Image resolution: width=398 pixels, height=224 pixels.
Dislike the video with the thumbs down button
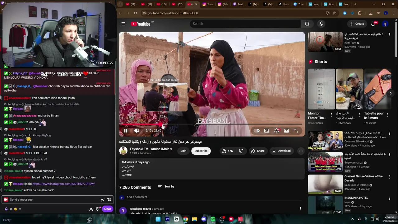241,151
